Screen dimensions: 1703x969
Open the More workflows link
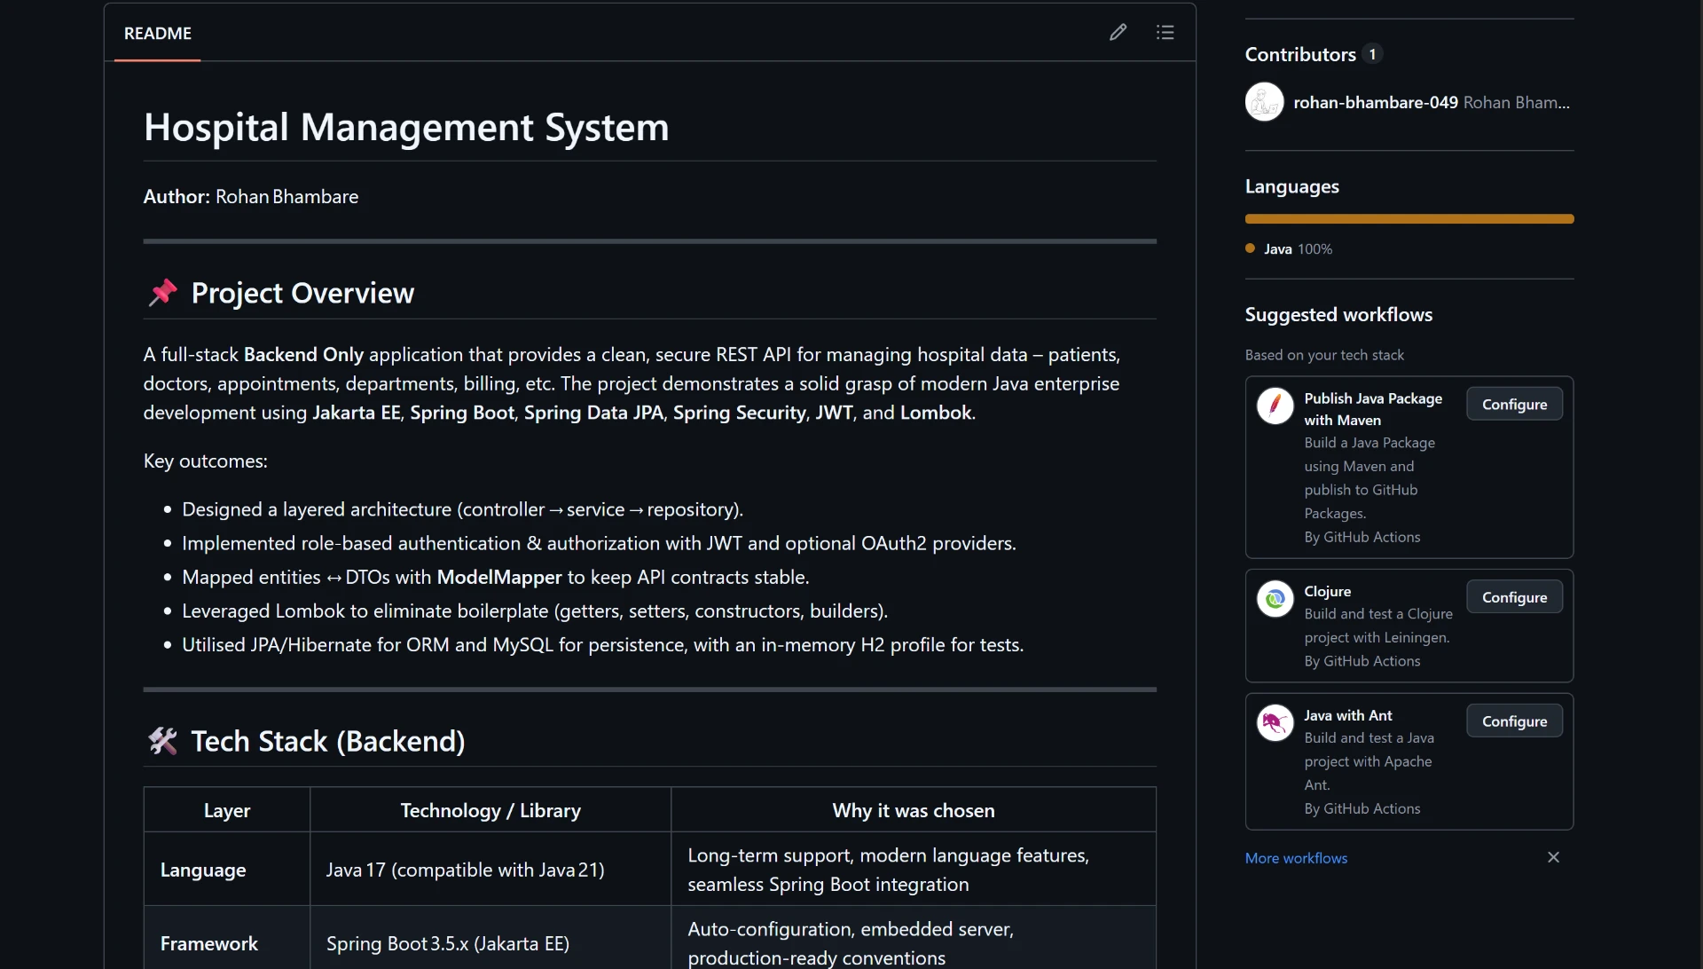[1296, 858]
